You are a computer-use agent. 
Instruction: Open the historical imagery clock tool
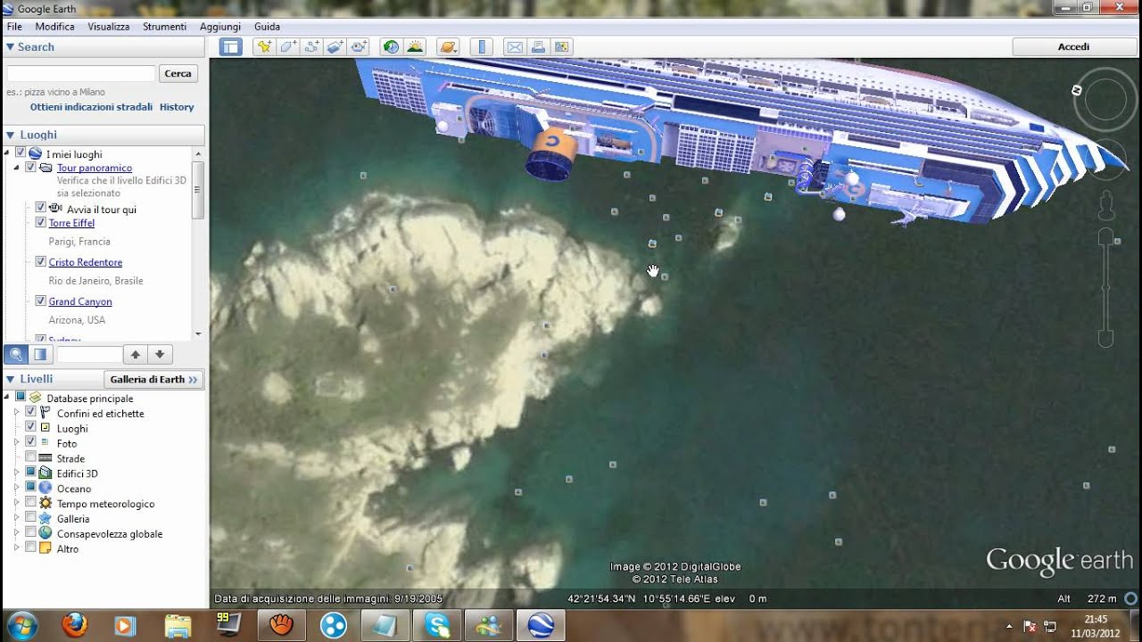click(x=391, y=47)
